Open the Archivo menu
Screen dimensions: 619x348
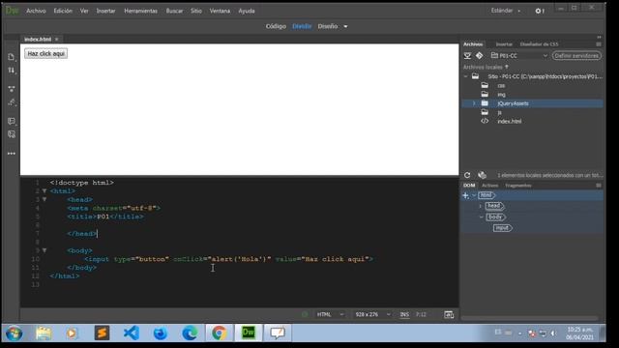(36, 11)
